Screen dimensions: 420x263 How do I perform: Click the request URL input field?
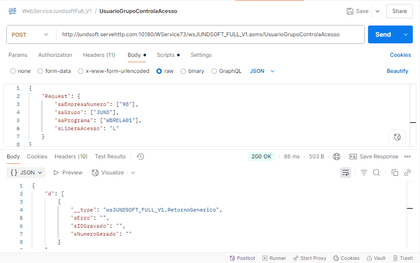[x=210, y=34]
